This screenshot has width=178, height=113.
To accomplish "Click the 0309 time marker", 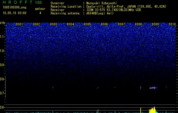I will (155, 24).
